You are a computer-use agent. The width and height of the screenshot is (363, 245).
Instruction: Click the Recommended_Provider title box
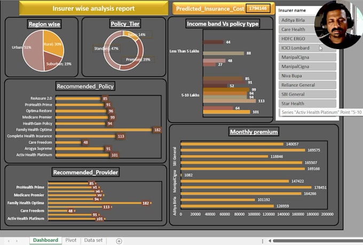85,172
